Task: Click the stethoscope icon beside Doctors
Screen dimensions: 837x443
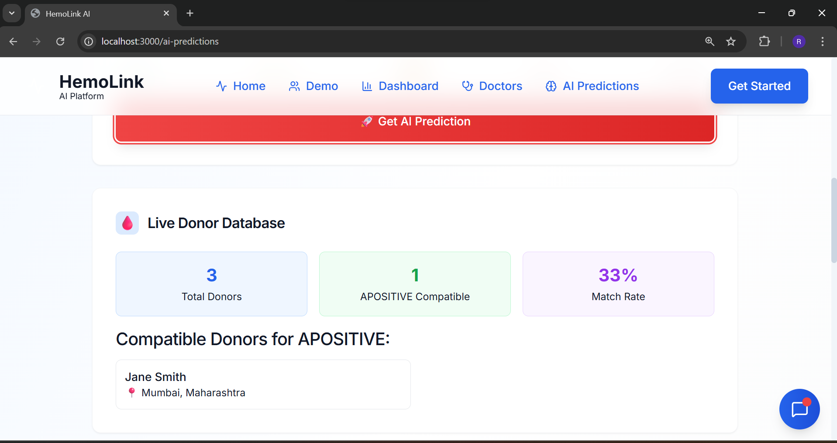Action: pyautogui.click(x=467, y=86)
